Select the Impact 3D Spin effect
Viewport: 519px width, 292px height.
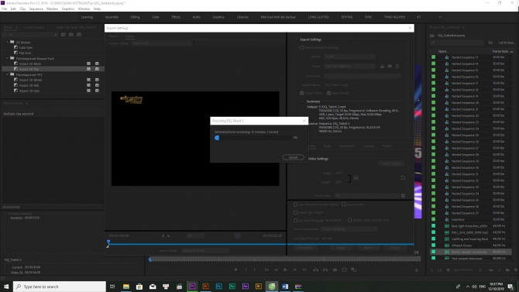[29, 91]
